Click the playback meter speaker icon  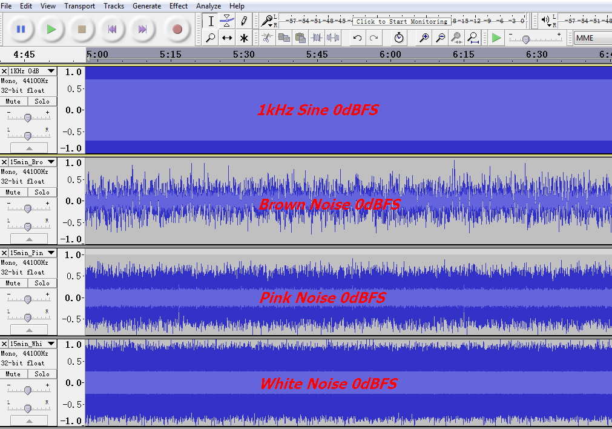[x=546, y=21]
